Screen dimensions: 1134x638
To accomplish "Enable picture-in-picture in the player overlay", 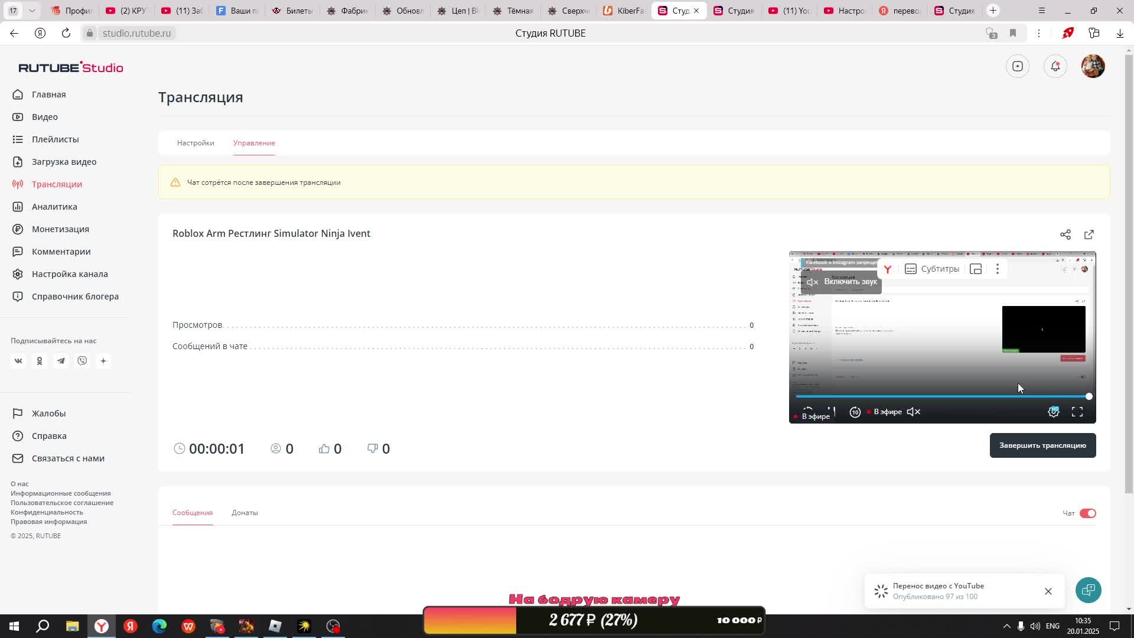I will pos(976,269).
